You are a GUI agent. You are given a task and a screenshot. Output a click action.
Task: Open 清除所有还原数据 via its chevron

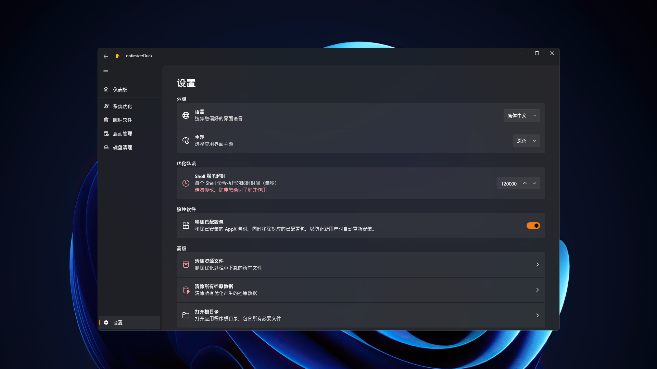coord(537,290)
